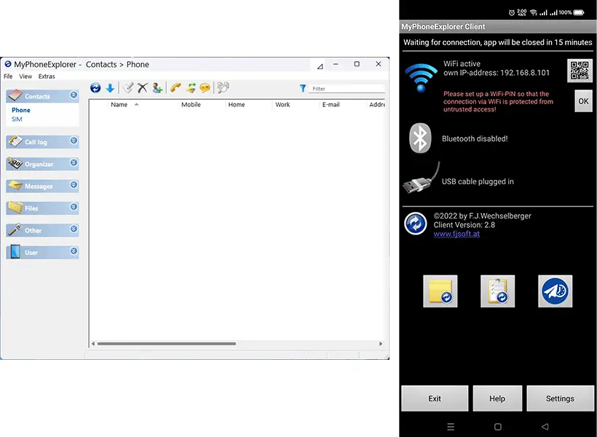This screenshot has width=597, height=437.
Task: Expand the Messages panel chevron
Action: point(74,185)
